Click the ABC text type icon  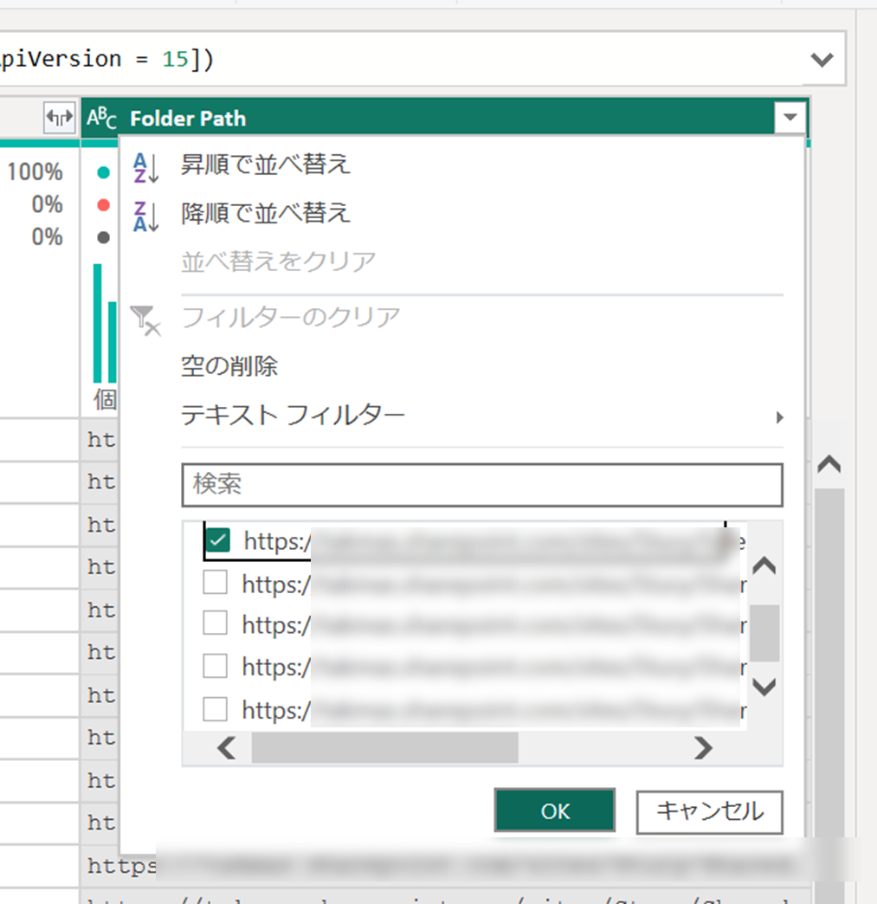[101, 118]
